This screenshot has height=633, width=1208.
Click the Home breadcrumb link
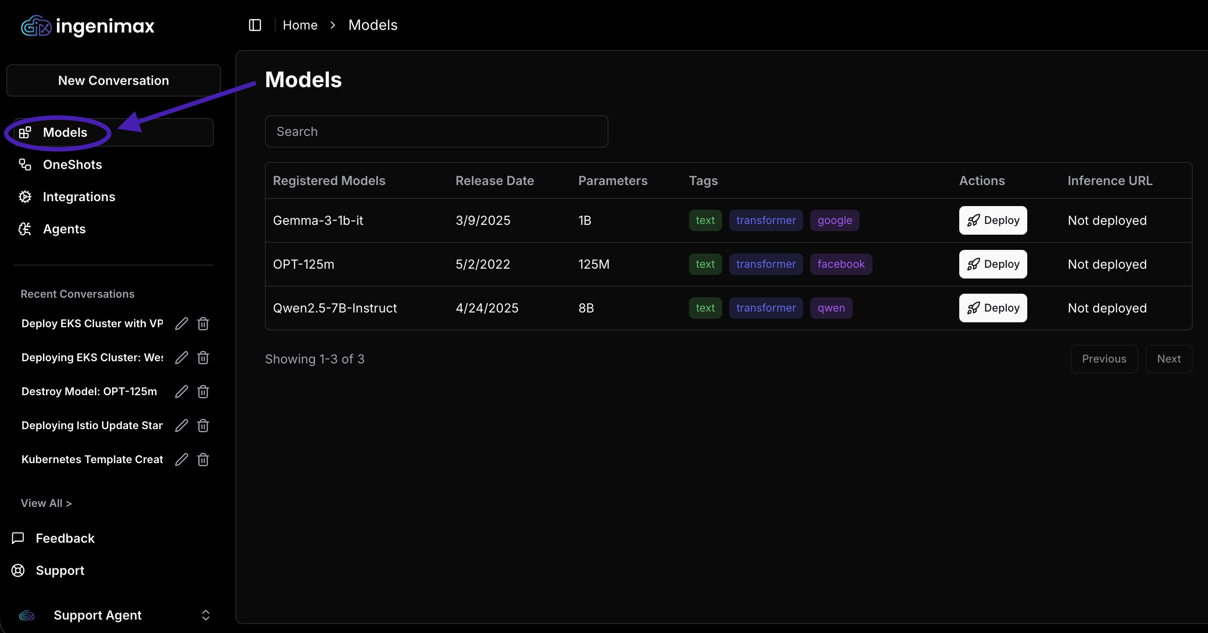point(300,25)
